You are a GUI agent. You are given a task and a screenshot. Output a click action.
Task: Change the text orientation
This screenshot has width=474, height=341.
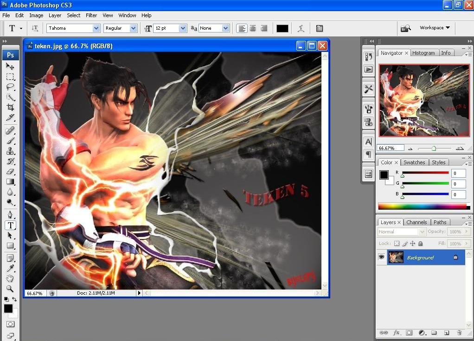point(35,28)
